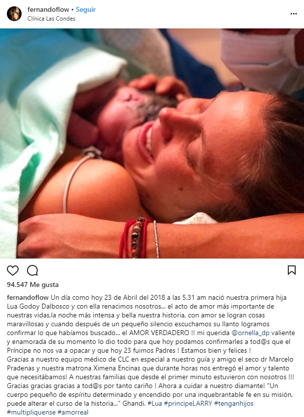This screenshot has height=417, width=304.
Task: Open comments with the speech bubble icon
Action: click(x=32, y=270)
